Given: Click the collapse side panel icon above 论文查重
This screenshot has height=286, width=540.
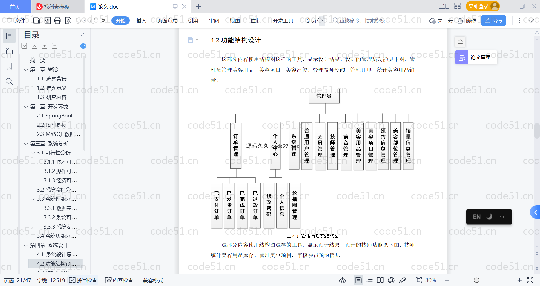Looking at the screenshot, I should click(460, 41).
